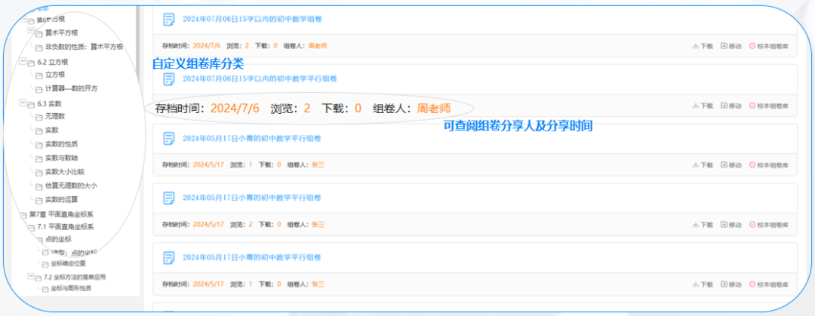
Task: Click folder icon beside 估算无理数的大小
Action: click(x=39, y=186)
